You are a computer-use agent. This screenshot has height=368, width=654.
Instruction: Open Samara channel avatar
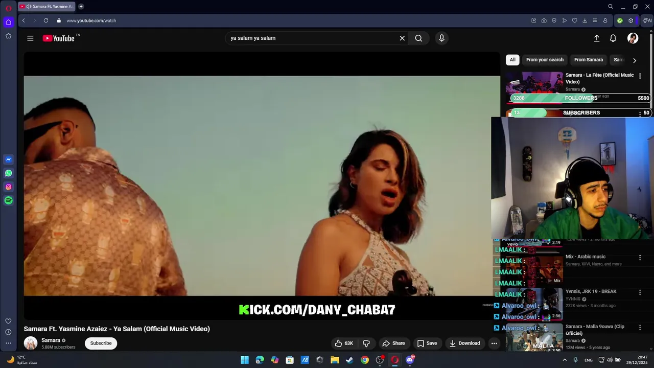(31, 343)
